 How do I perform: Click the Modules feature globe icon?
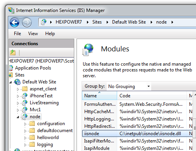point(88,49)
